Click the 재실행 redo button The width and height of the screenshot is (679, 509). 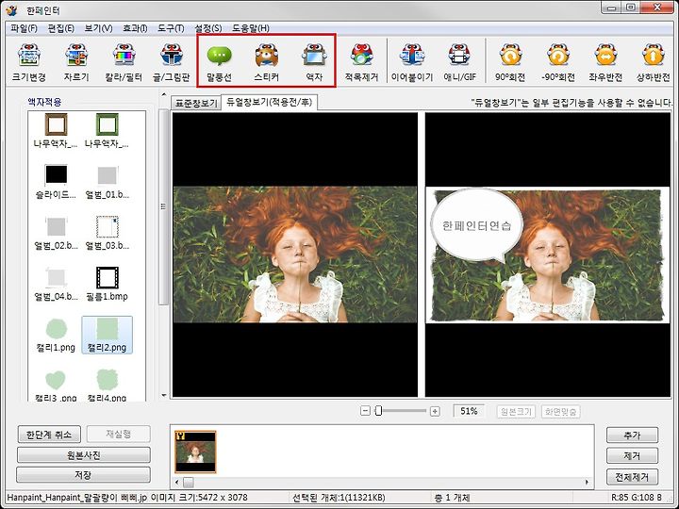point(119,435)
